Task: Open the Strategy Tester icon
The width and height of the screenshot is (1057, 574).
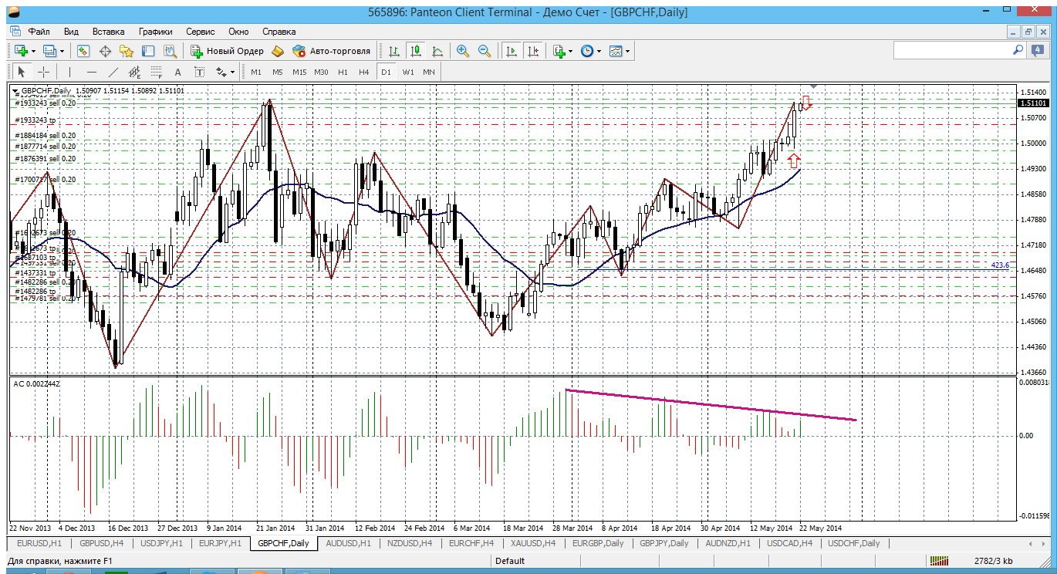Action: point(170,51)
